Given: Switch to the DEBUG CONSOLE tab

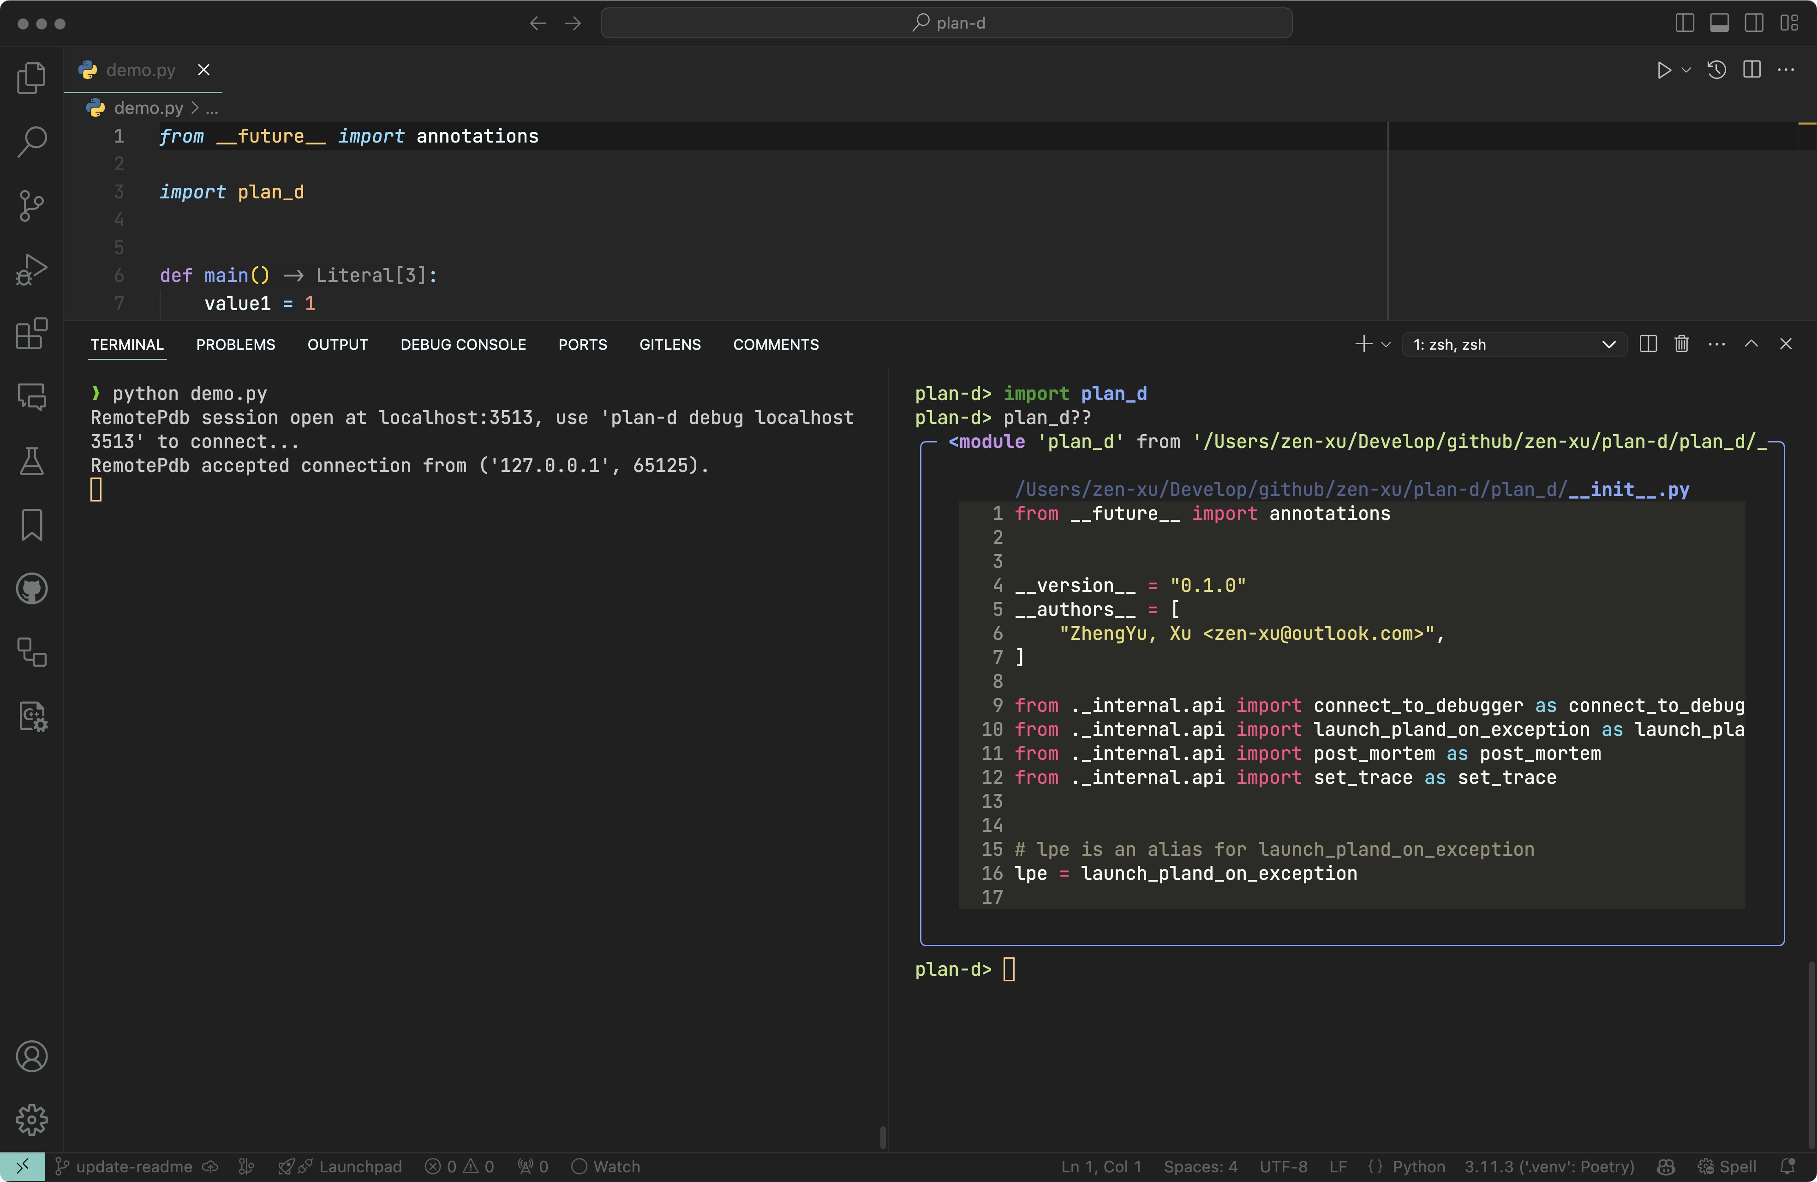Looking at the screenshot, I should [x=463, y=344].
